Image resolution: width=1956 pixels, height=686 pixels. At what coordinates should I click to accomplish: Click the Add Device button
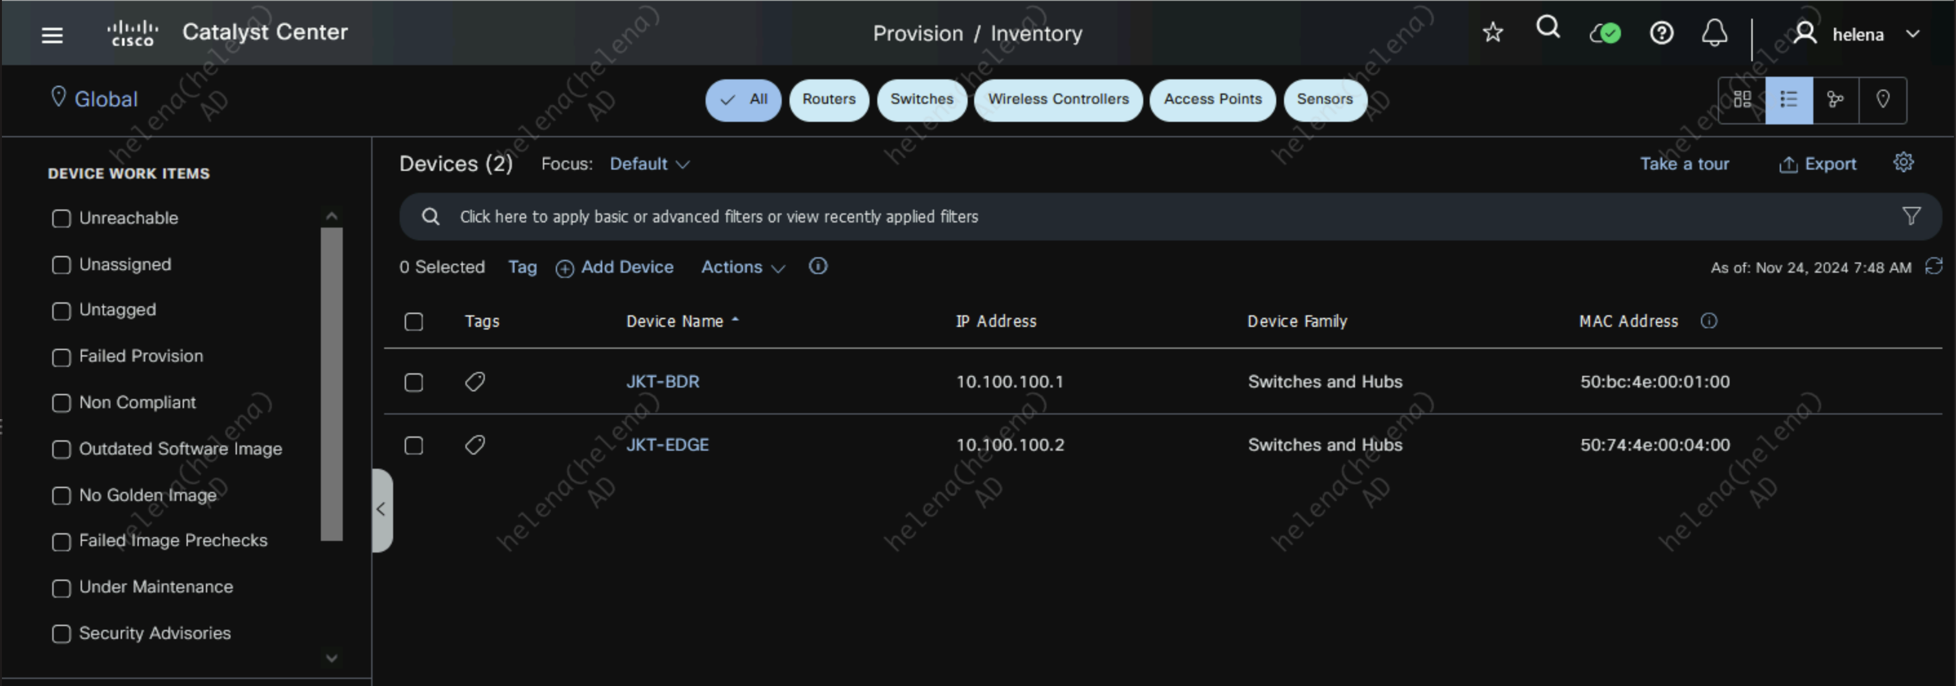[x=615, y=267]
